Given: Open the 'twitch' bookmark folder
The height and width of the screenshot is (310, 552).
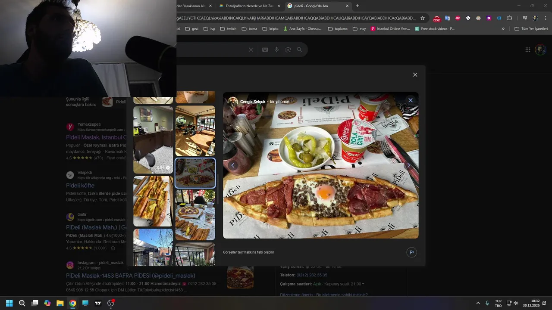Looking at the screenshot, I should (x=228, y=29).
